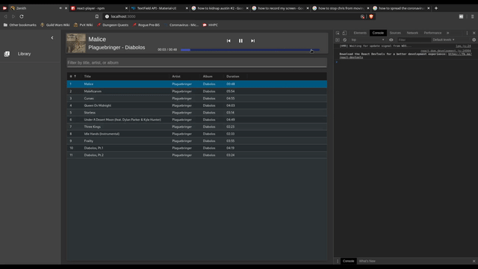Open console settings gear icon
Screen dimensions: 478x269
click(x=474, y=40)
